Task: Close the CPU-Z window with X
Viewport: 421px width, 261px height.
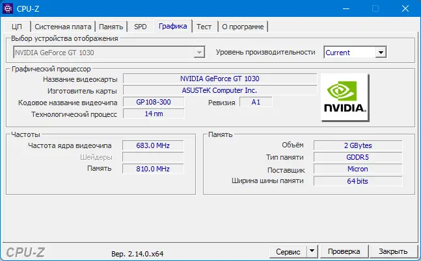Action: tap(405, 8)
